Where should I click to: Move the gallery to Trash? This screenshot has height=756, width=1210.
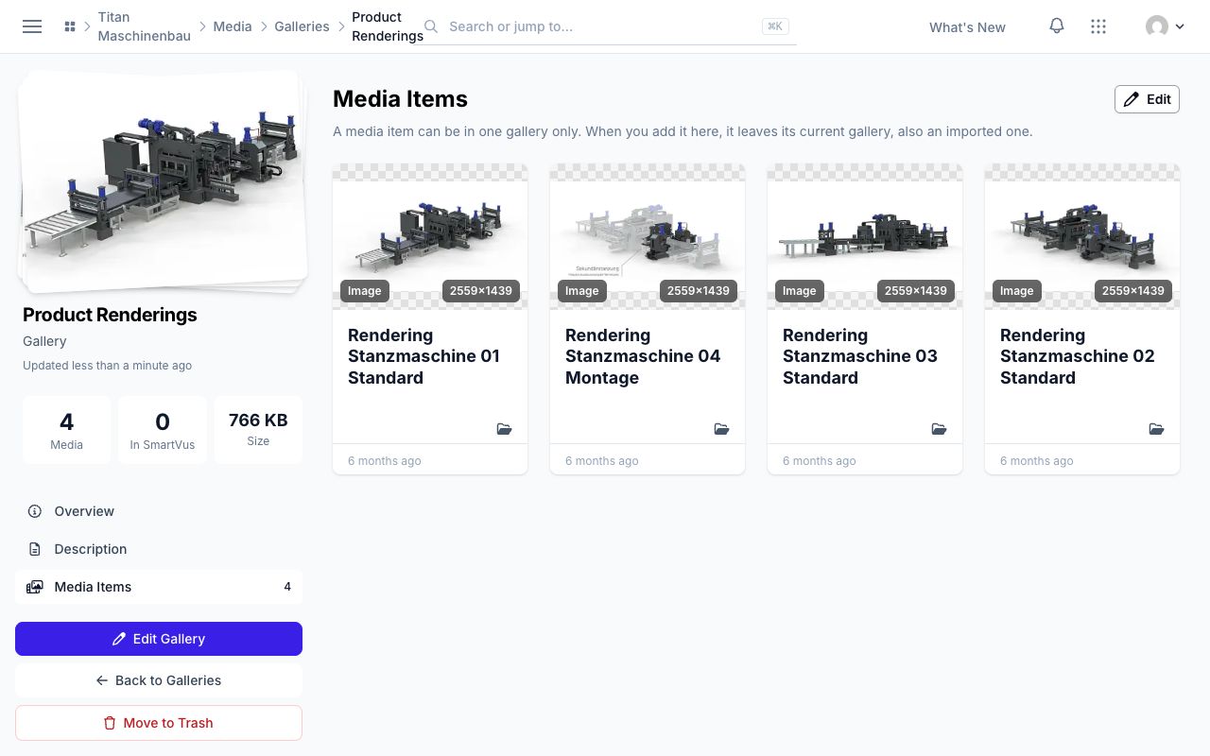click(159, 723)
